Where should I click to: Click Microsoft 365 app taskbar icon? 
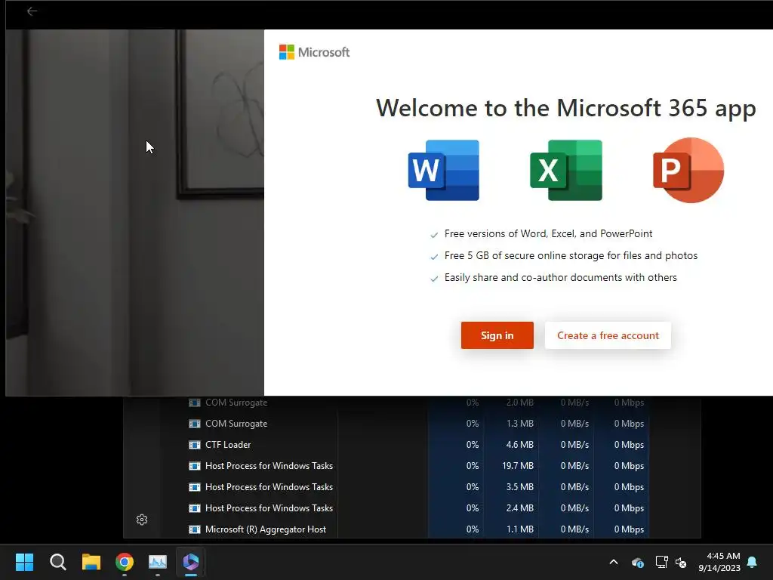[191, 562]
